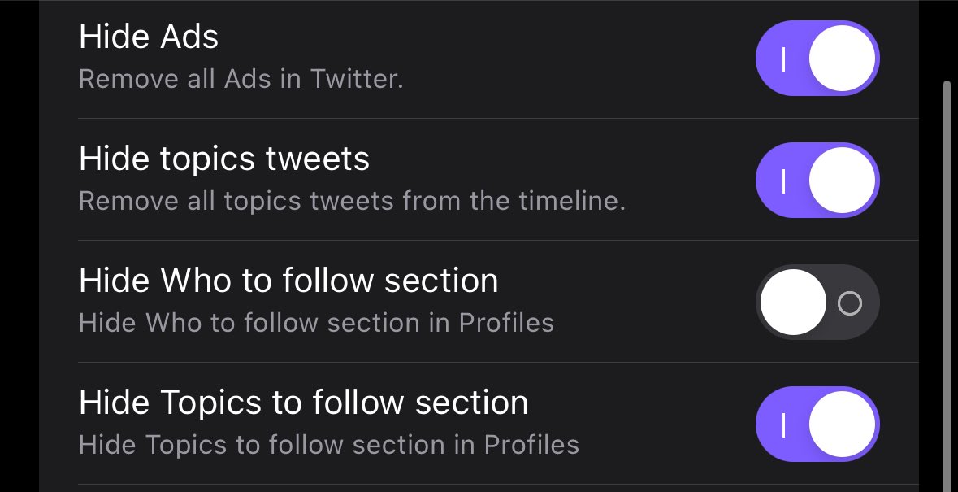Enable Hide Who to follow section switch
958x492 pixels.
pos(817,303)
